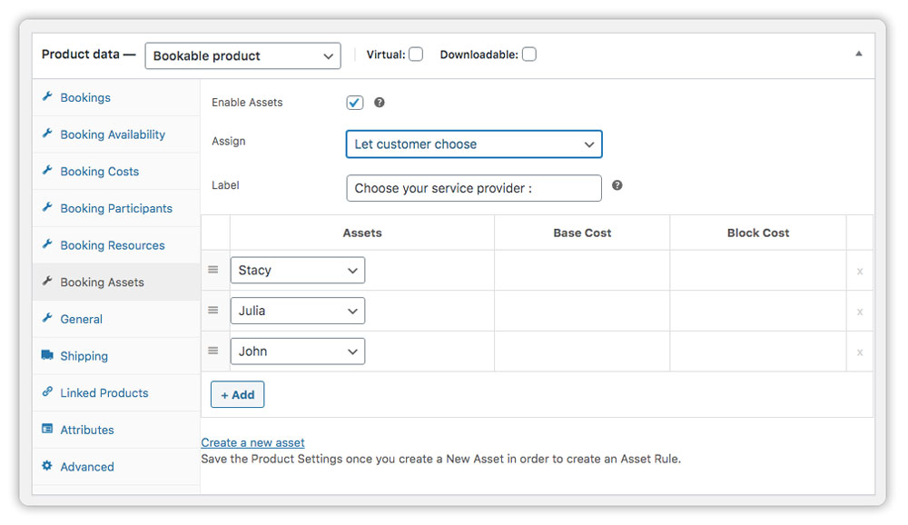Uncheck the Enable Assets checkbox
908x525 pixels.
pos(355,103)
